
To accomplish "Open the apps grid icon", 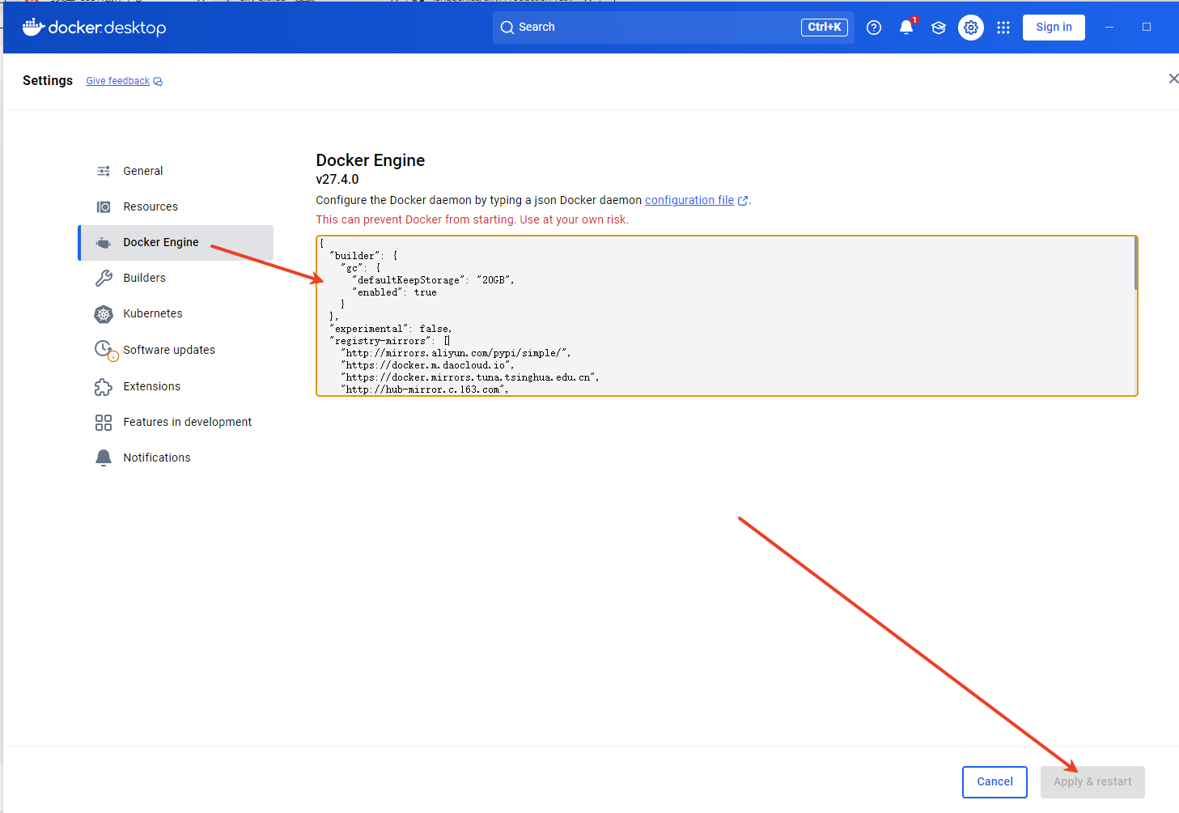I will click(1003, 28).
